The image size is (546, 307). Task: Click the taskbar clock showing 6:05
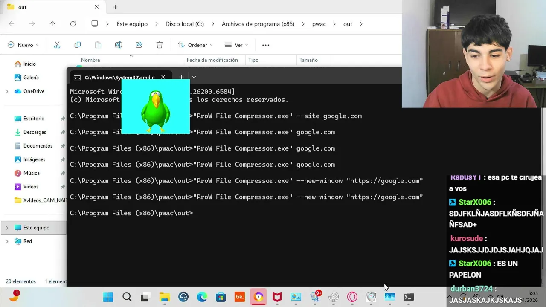pos(533,294)
